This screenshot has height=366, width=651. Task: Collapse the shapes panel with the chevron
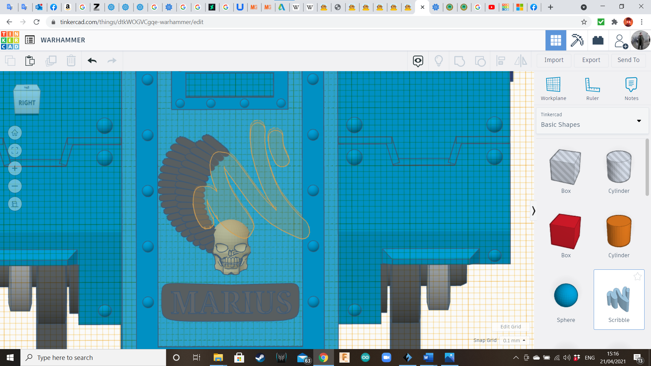pyautogui.click(x=533, y=211)
